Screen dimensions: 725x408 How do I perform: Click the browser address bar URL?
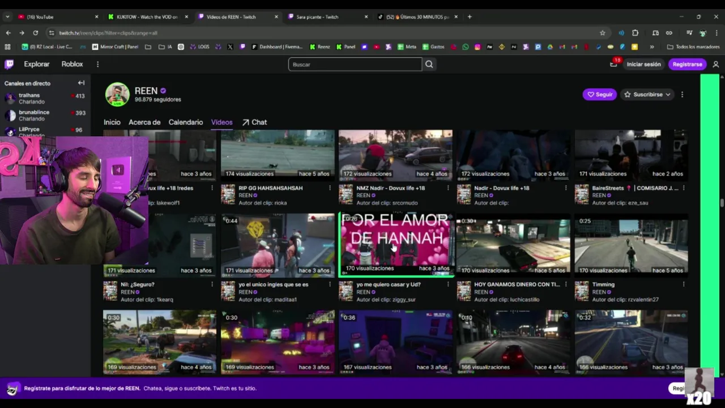pyautogui.click(x=108, y=33)
